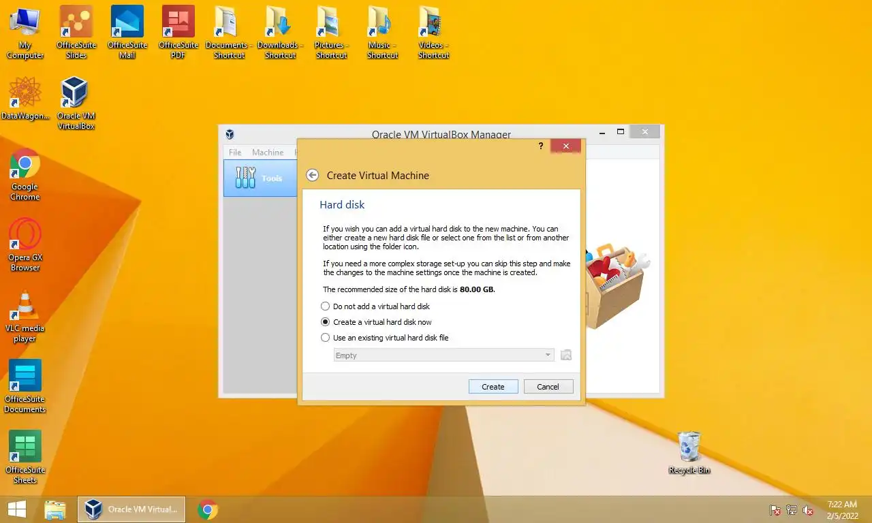Click the Windows Start button
872x523 pixels.
(x=17, y=509)
